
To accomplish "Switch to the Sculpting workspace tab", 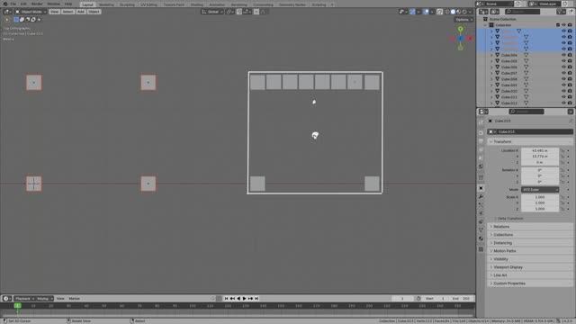I will tap(127, 4).
